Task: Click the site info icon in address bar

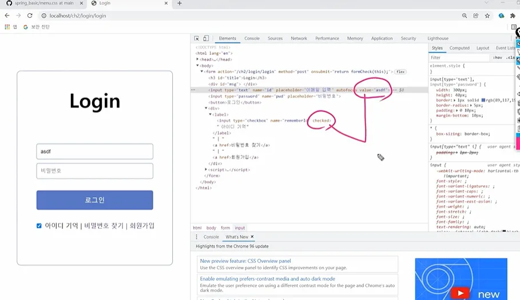Action: click(44, 15)
